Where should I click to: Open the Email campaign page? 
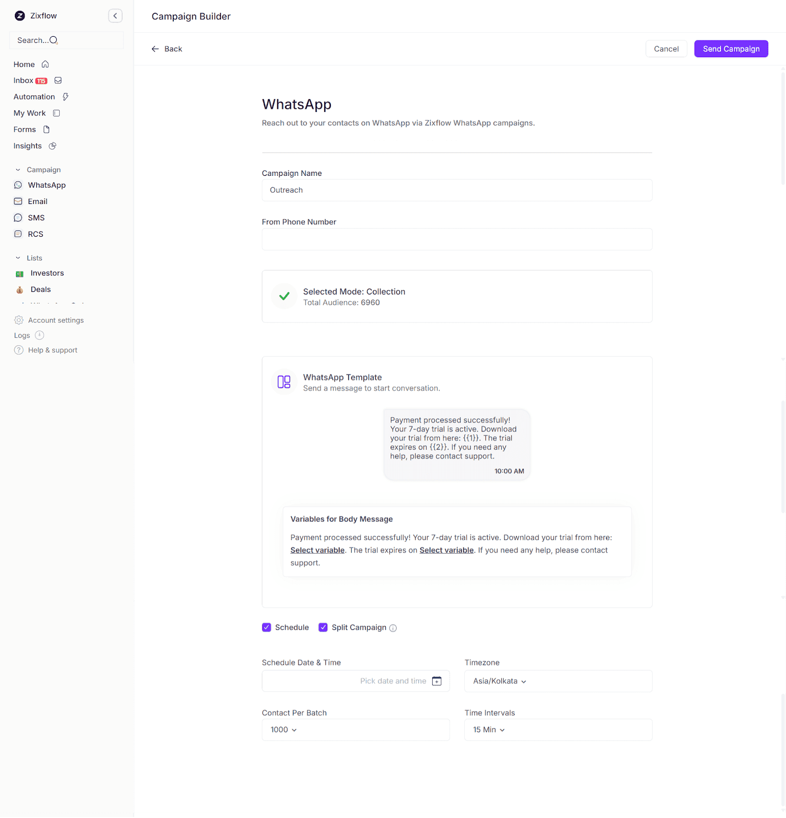coord(38,201)
